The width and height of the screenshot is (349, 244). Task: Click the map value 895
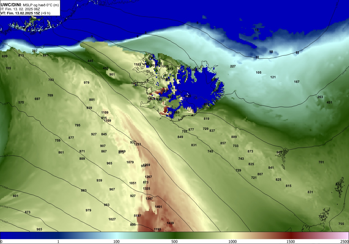point(133,225)
